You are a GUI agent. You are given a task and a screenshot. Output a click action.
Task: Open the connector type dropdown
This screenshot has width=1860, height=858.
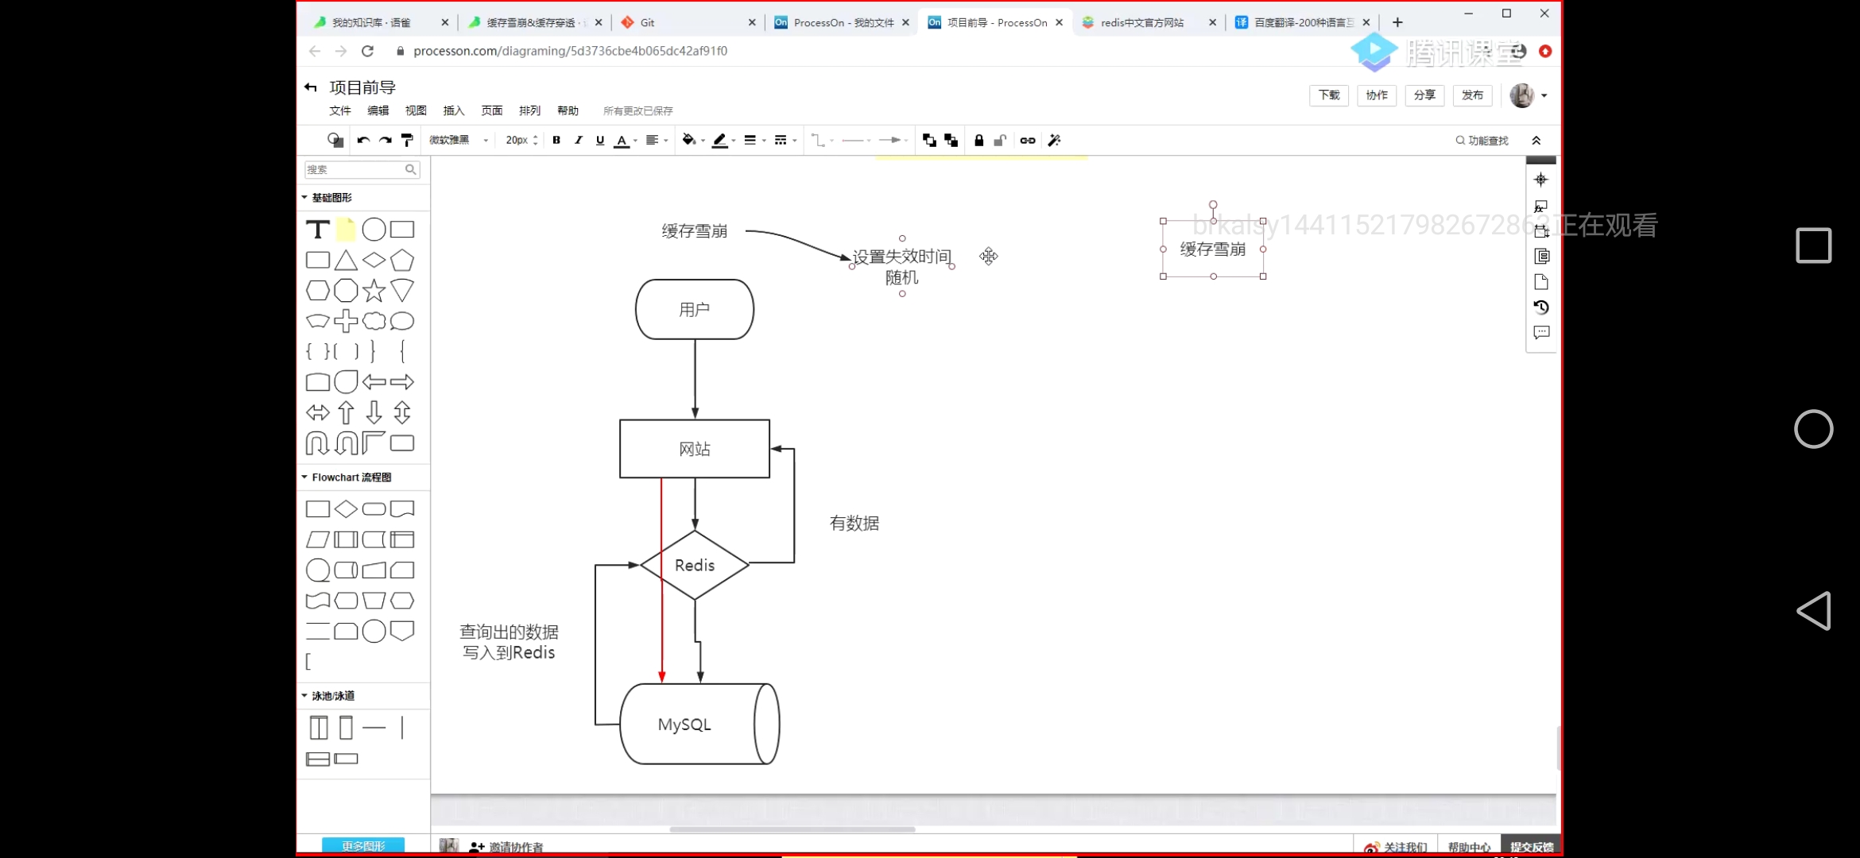pyautogui.click(x=822, y=141)
